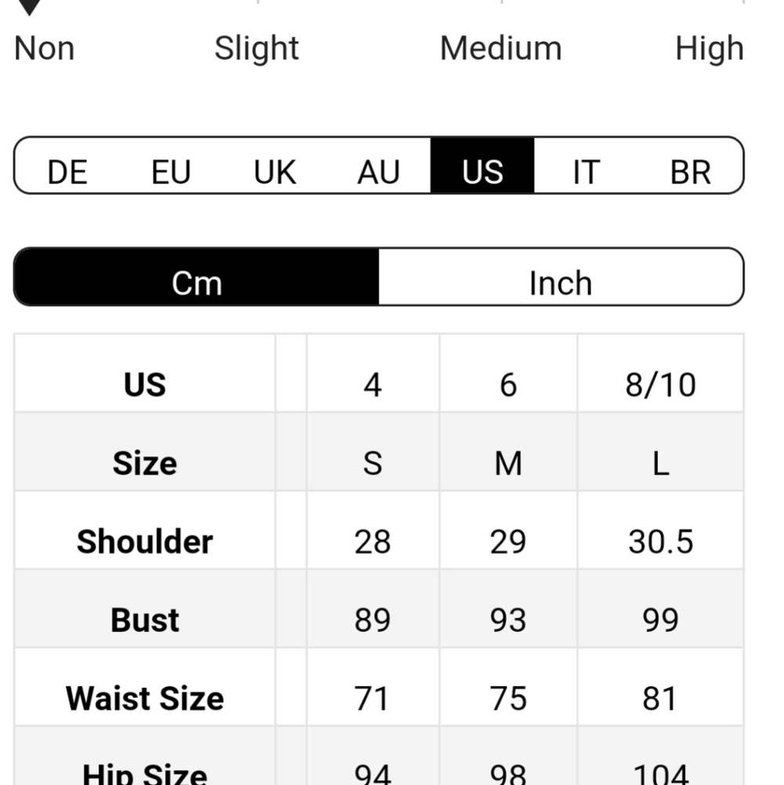Viewport: 784px width, 785px height.
Task: Click the Shoulder row header
Action: (x=145, y=541)
